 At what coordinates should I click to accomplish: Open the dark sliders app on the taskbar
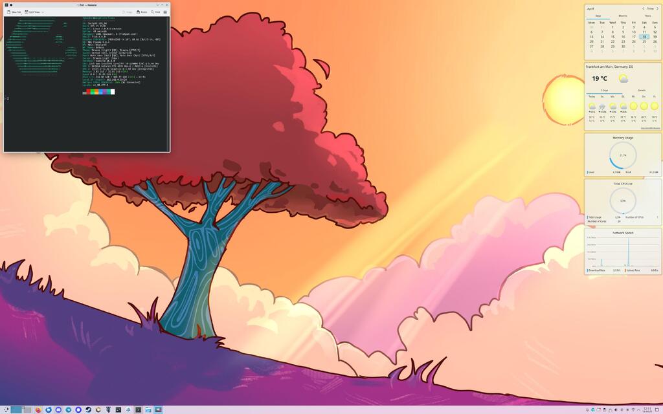point(118,409)
